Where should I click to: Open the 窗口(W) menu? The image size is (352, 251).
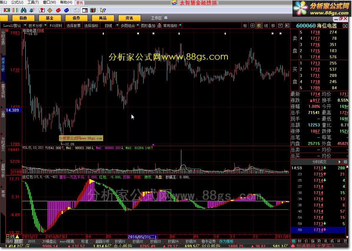(x=50, y=2)
